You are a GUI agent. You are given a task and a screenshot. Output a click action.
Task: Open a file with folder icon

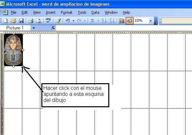coord(13,21)
